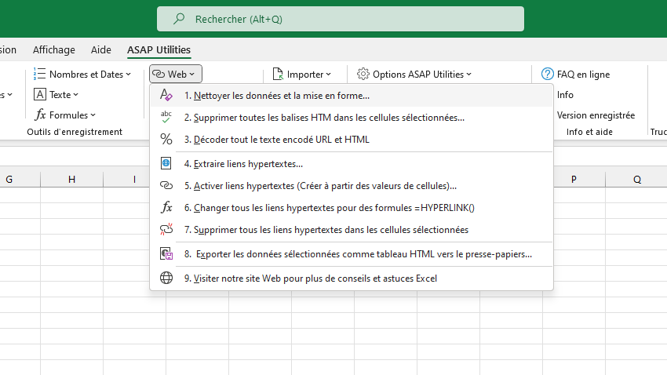Click the Importer document icon
The width and height of the screenshot is (667, 375).
click(278, 74)
